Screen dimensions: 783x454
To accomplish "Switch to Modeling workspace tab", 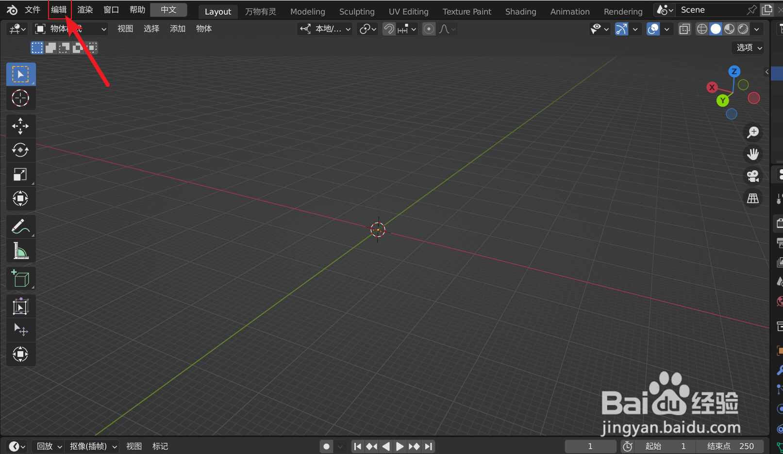I will pyautogui.click(x=308, y=11).
